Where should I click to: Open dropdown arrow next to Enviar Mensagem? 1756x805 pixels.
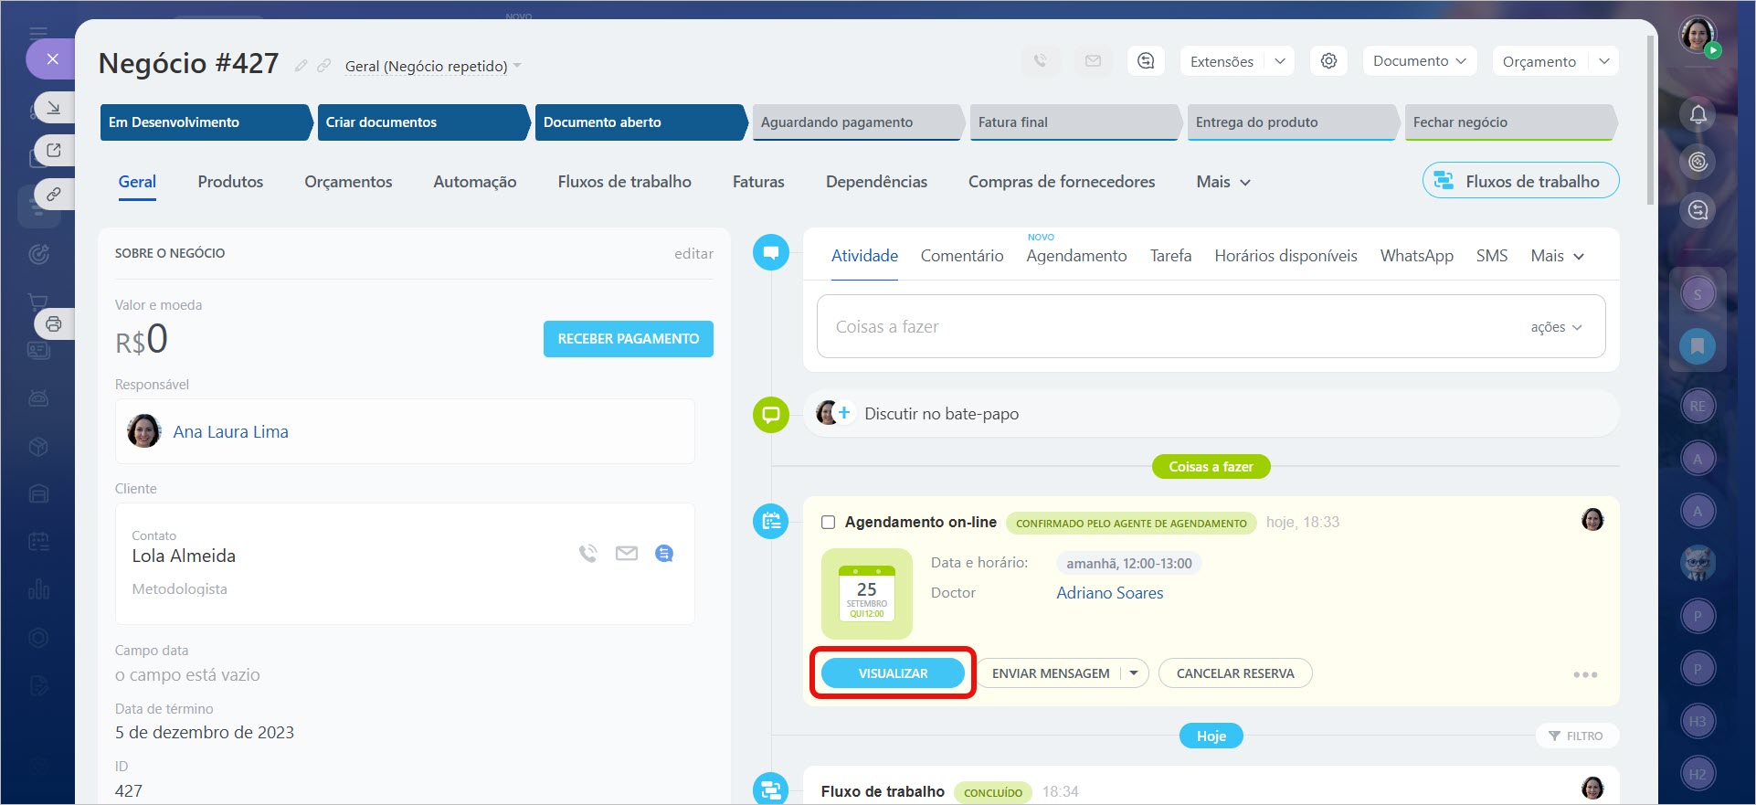click(1134, 673)
